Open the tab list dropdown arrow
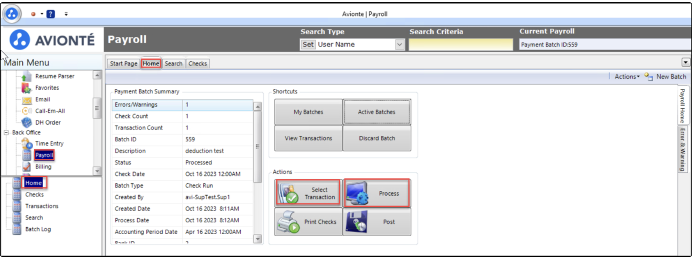The height and width of the screenshot is (258, 692). click(686, 63)
